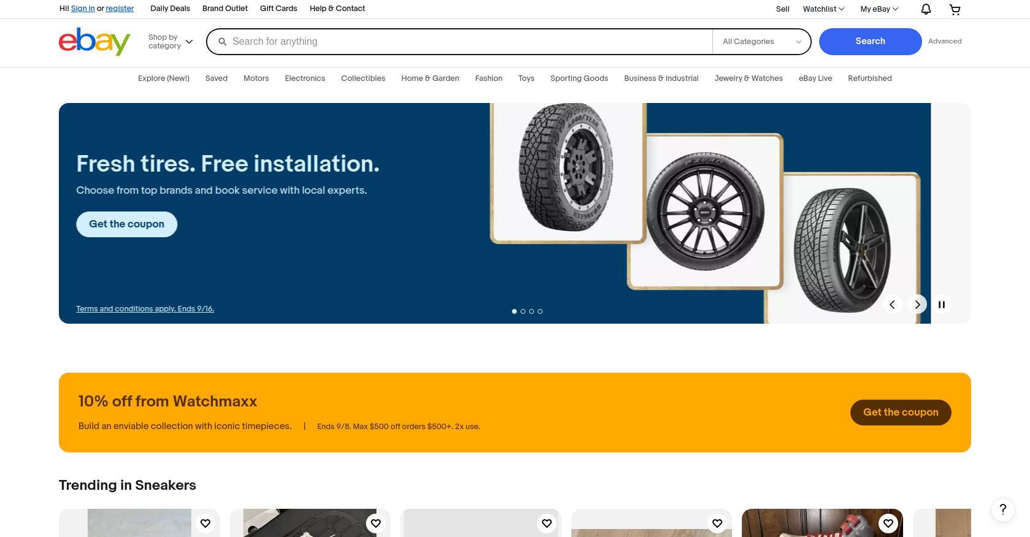The height and width of the screenshot is (537, 1030).
Task: Open the Electronics category
Action: (305, 78)
